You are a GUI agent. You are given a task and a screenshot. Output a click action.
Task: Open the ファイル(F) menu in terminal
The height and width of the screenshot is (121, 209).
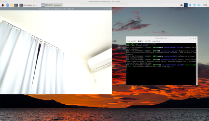tap(131, 41)
